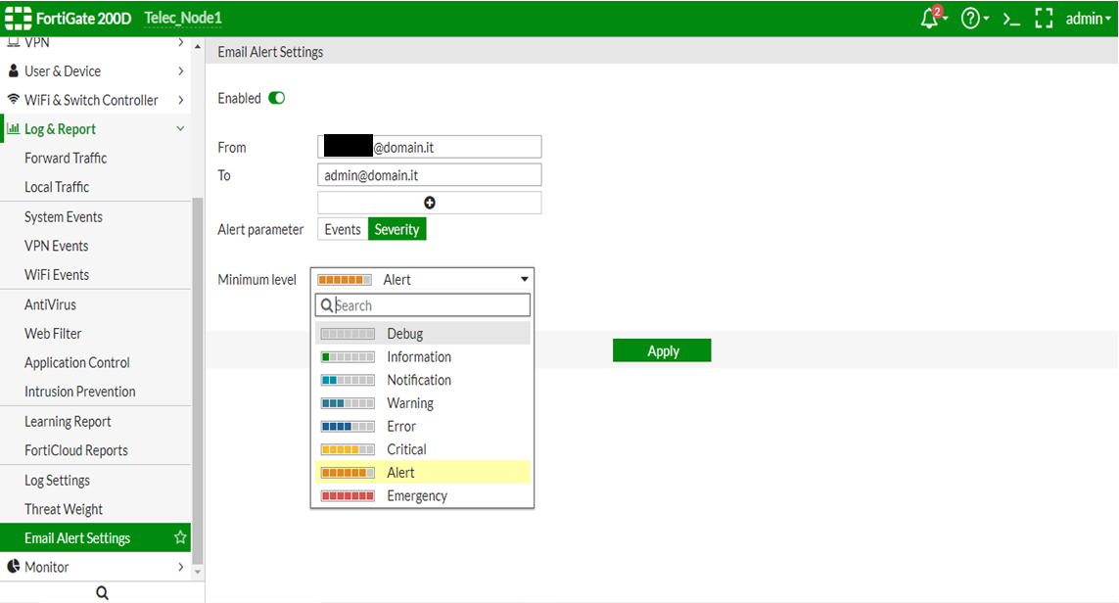Click the FortiGate logo icon
The width and height of the screenshot is (1119, 603).
point(17,19)
